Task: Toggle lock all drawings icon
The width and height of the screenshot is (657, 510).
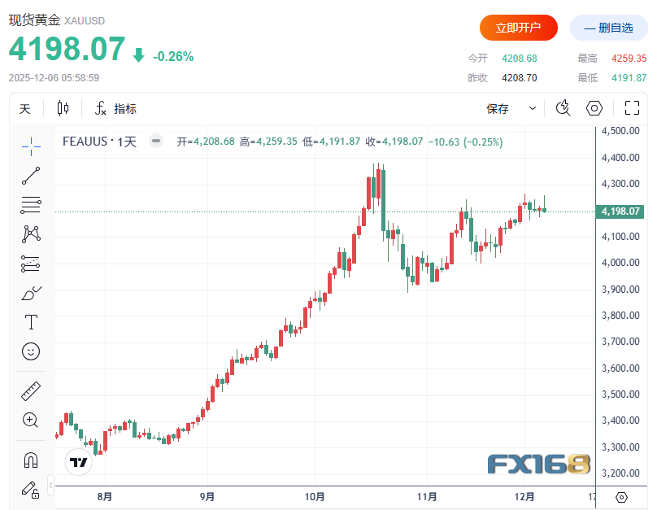Action: (x=31, y=489)
